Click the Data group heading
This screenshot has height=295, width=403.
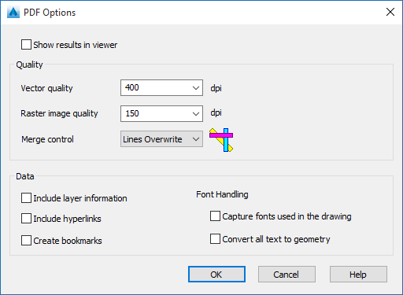click(x=25, y=176)
